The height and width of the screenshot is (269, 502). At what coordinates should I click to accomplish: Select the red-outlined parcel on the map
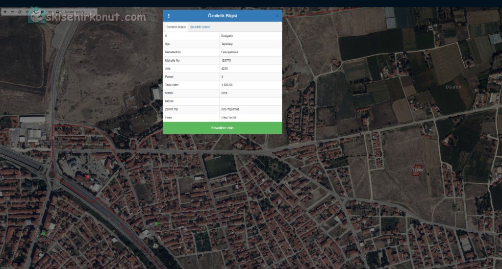[x=417, y=171]
